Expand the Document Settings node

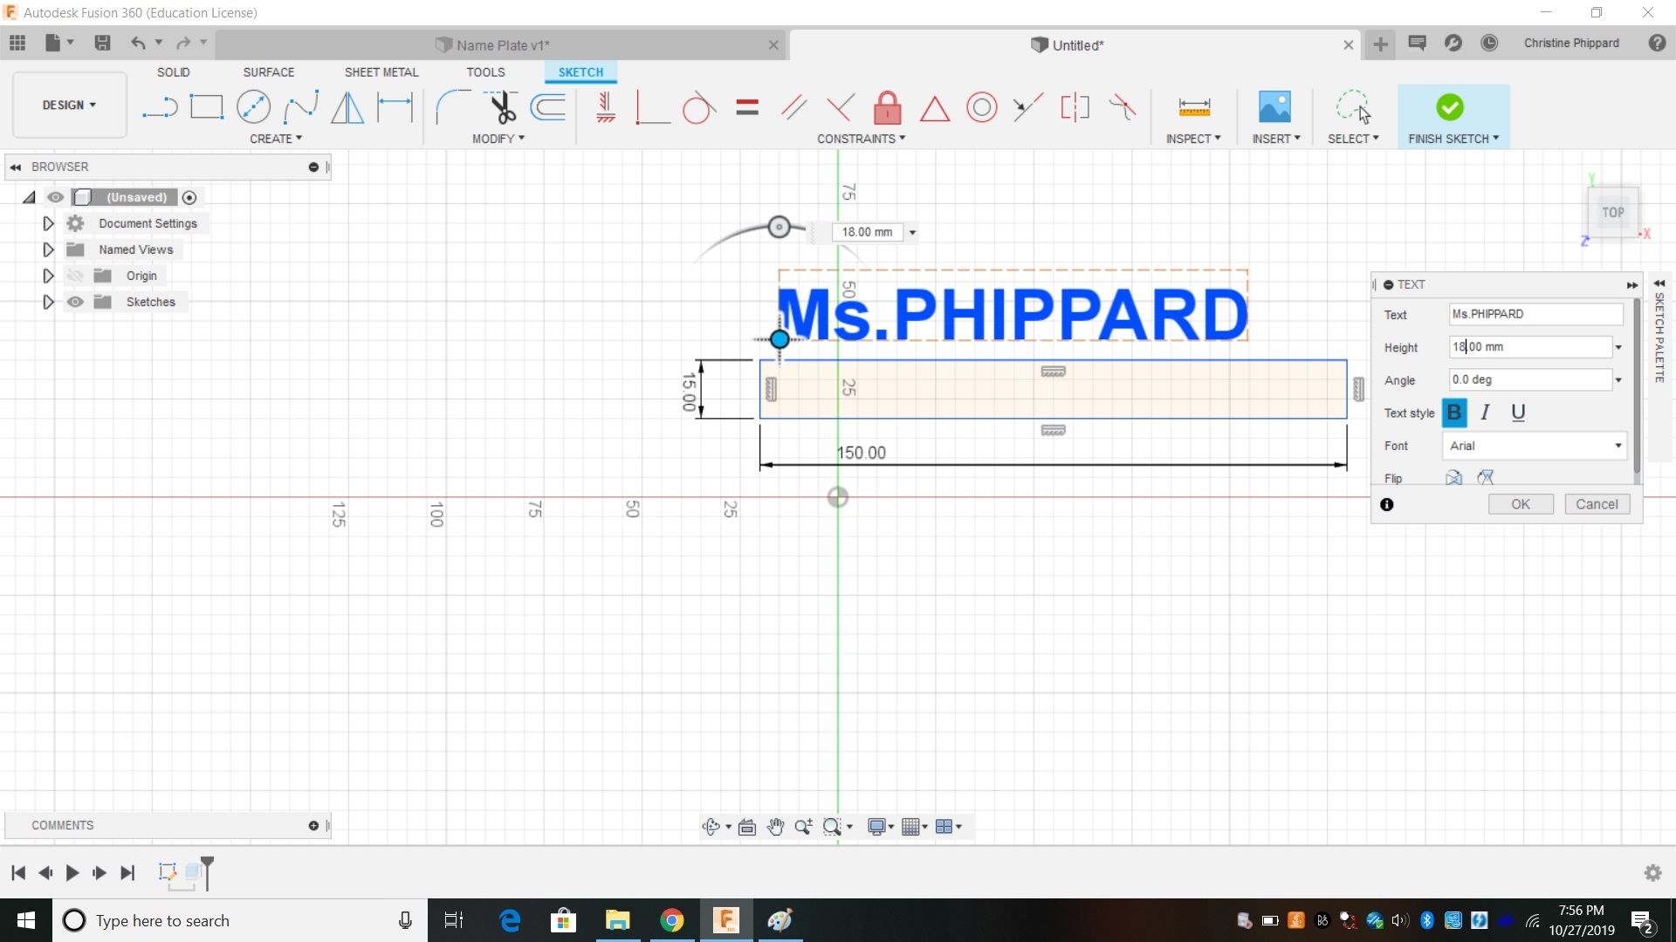point(48,223)
